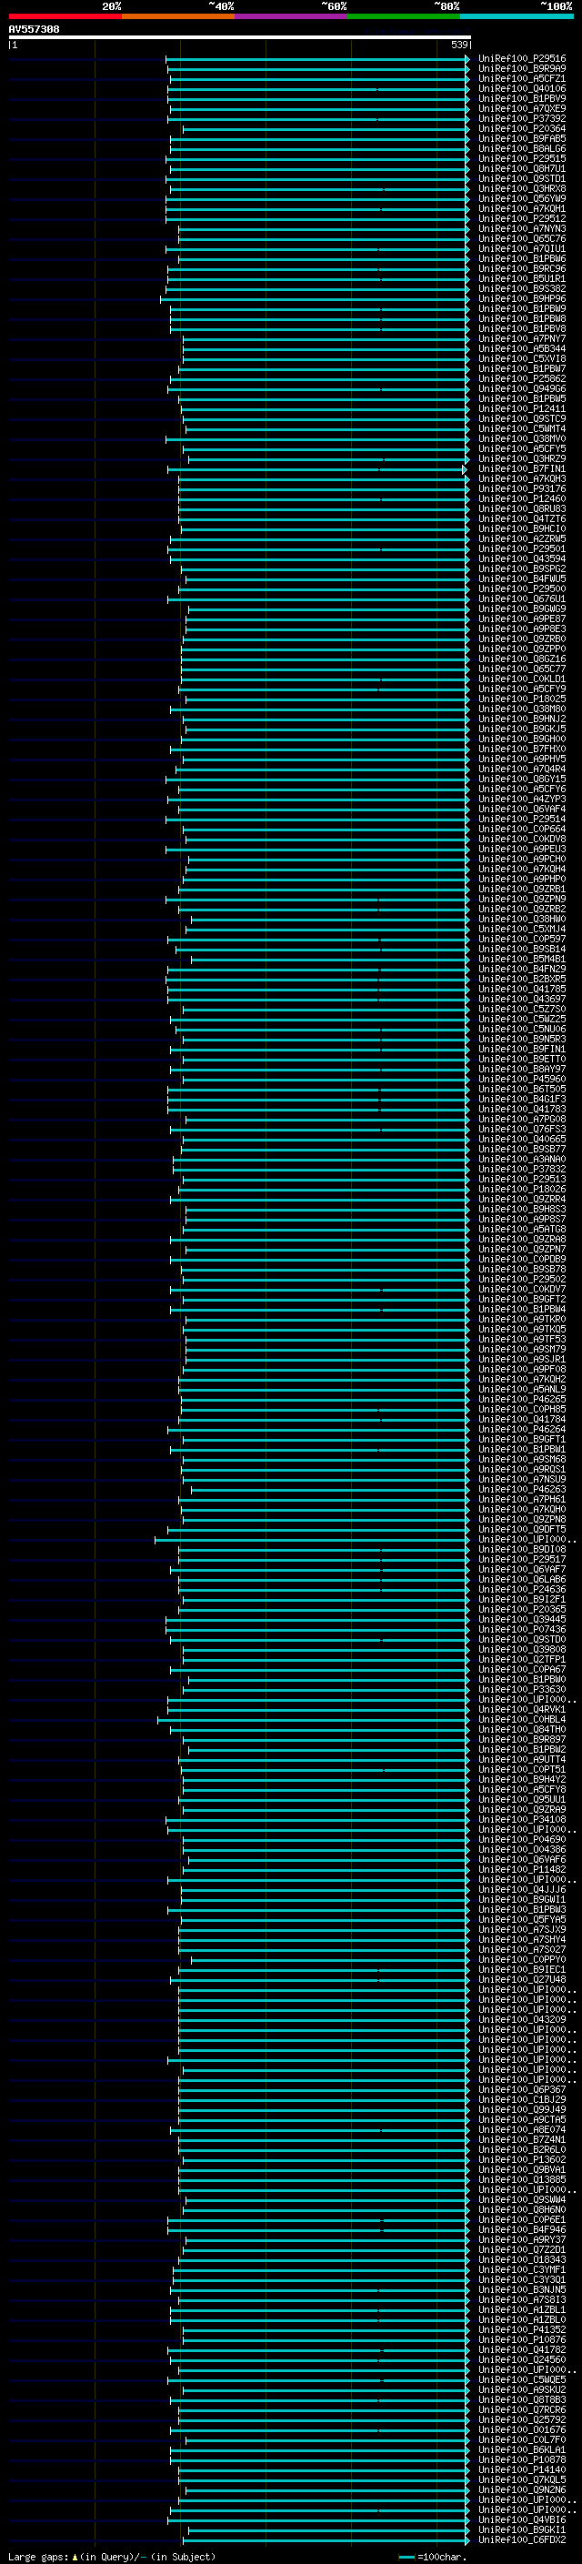Select the UniRef100_B9H8S3 label

[x=521, y=1210]
